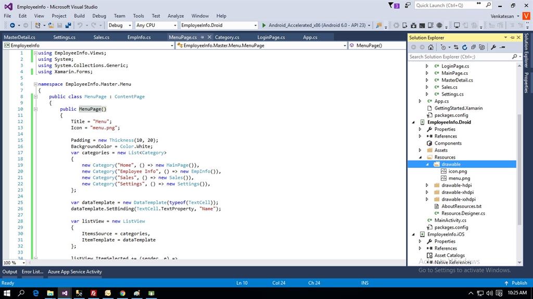This screenshot has width=533, height=299.
Task: Open the Tools menu
Action: tap(138, 16)
